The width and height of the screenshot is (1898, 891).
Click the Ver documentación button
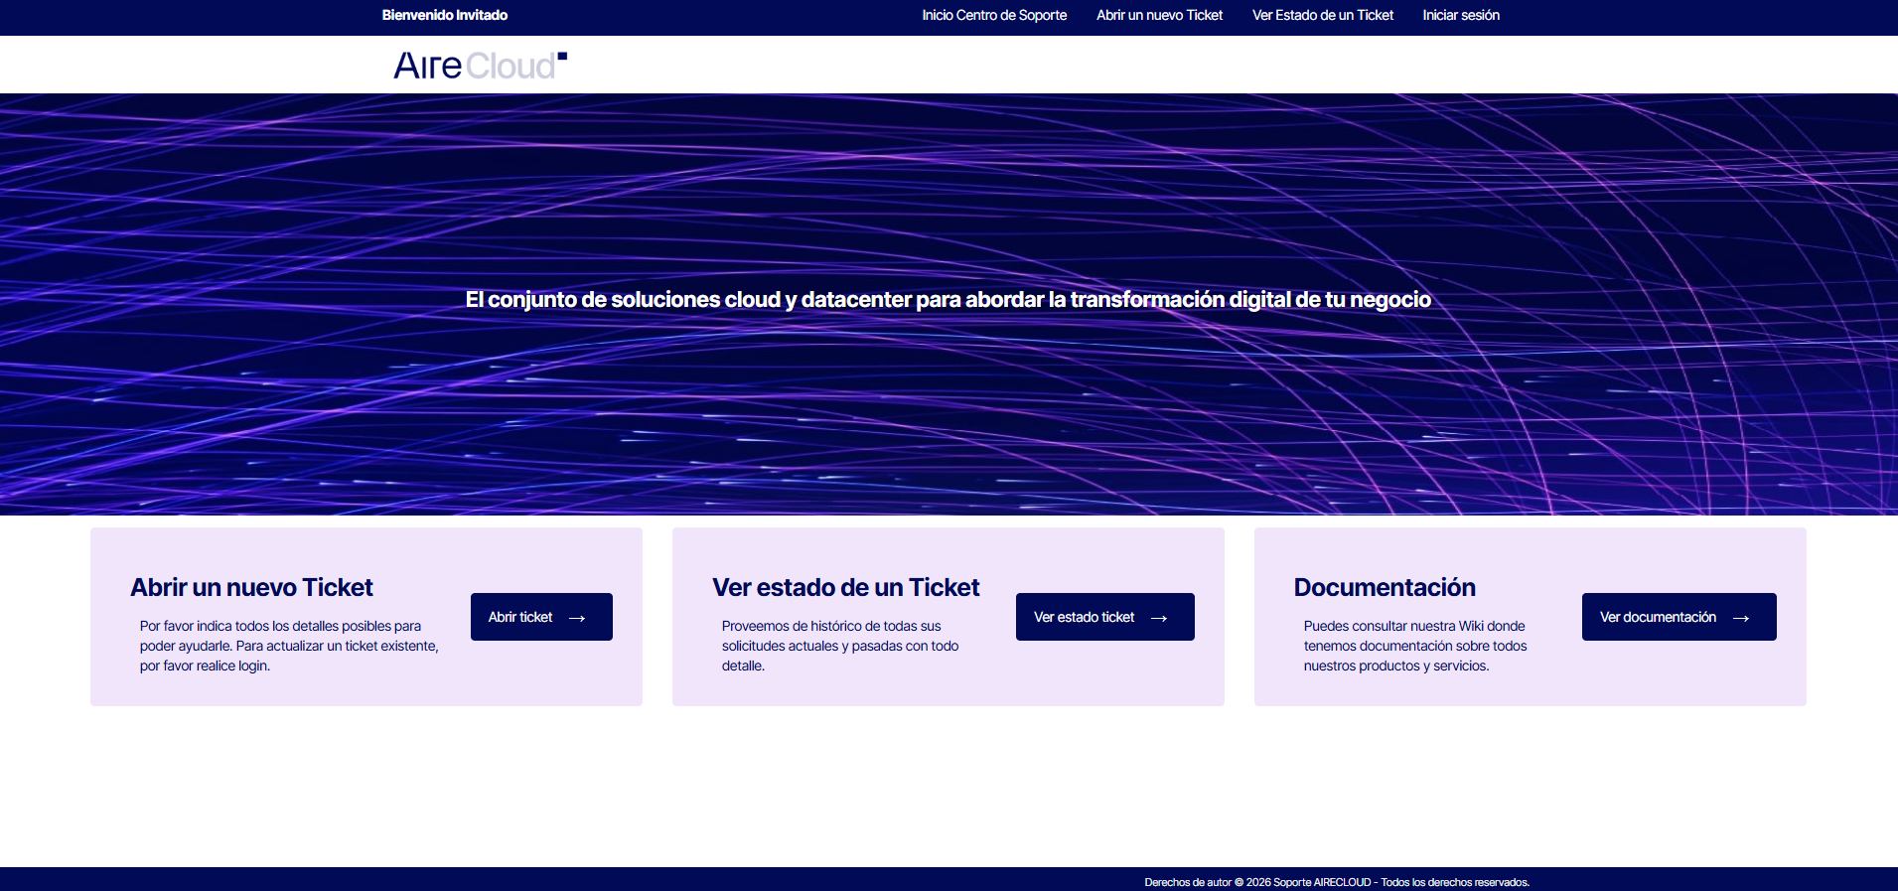(x=1679, y=617)
